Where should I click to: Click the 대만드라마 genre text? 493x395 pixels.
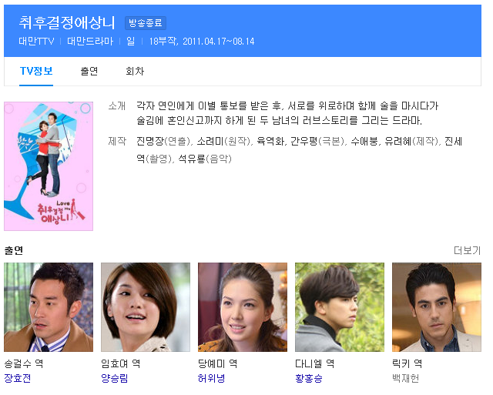(90, 41)
